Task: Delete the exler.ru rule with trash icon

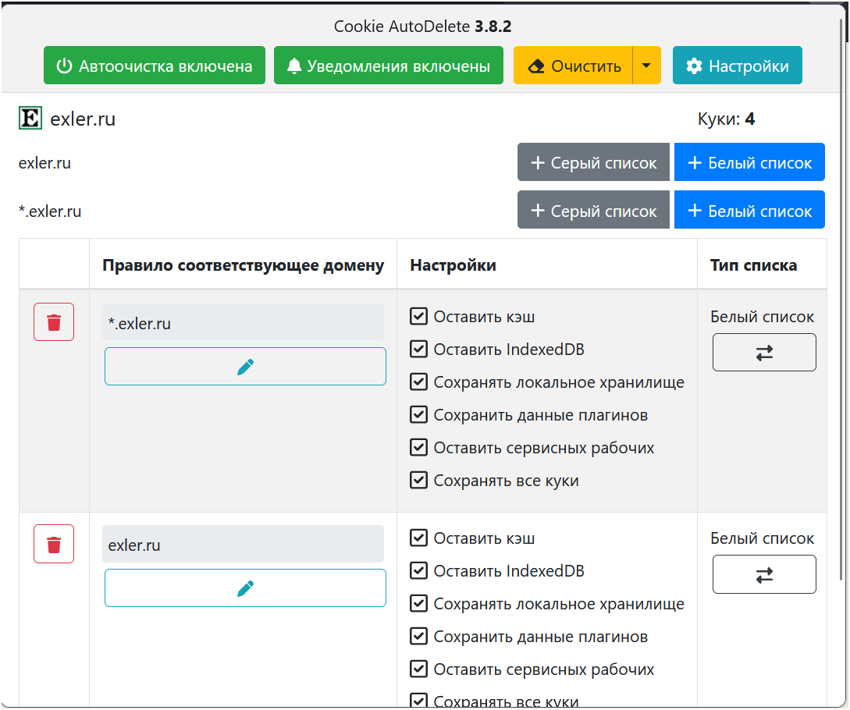Action: click(54, 544)
